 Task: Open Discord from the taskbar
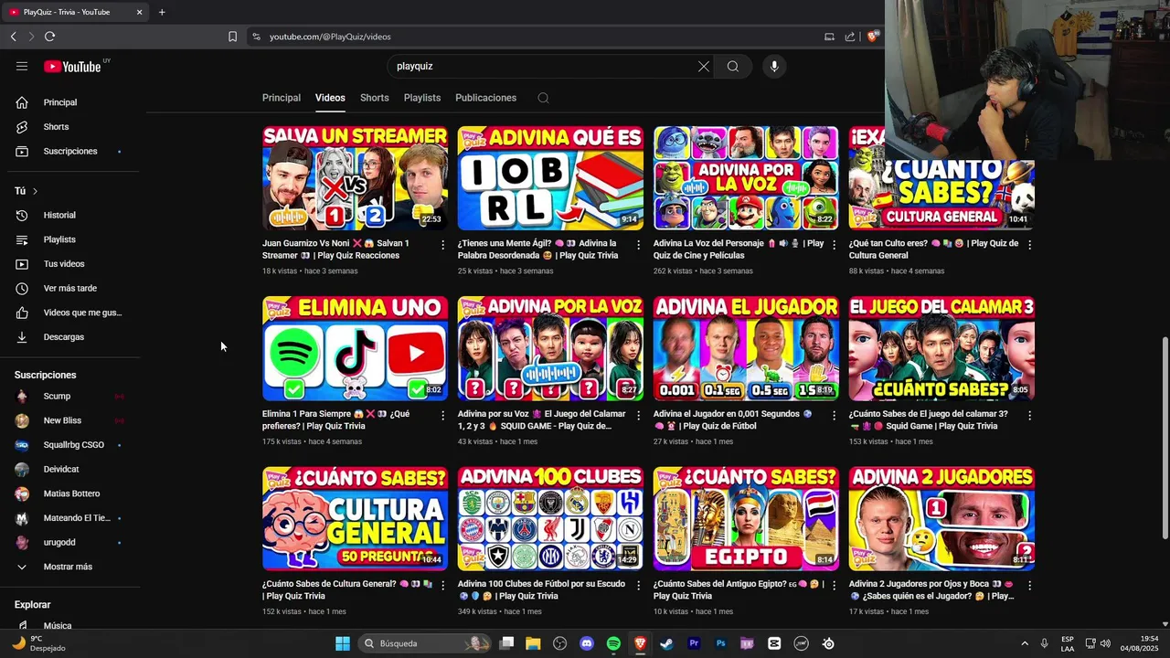point(587,643)
